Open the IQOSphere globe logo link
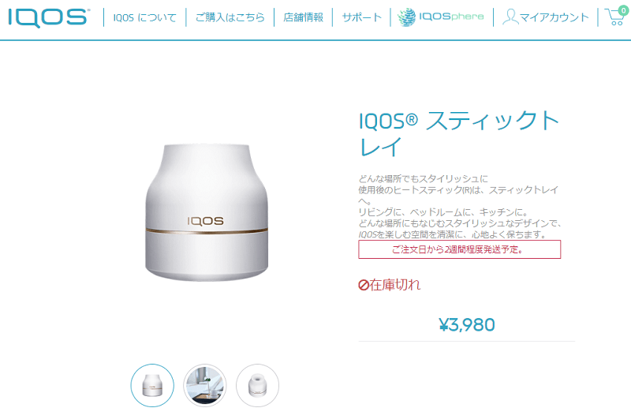 pos(441,17)
